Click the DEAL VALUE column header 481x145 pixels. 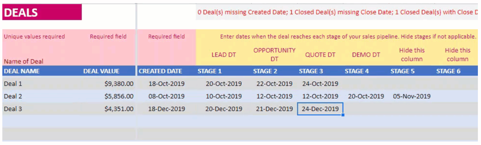pyautogui.click(x=108, y=71)
